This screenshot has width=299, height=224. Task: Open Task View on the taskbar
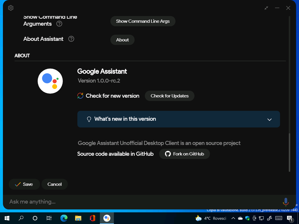click(x=49, y=218)
